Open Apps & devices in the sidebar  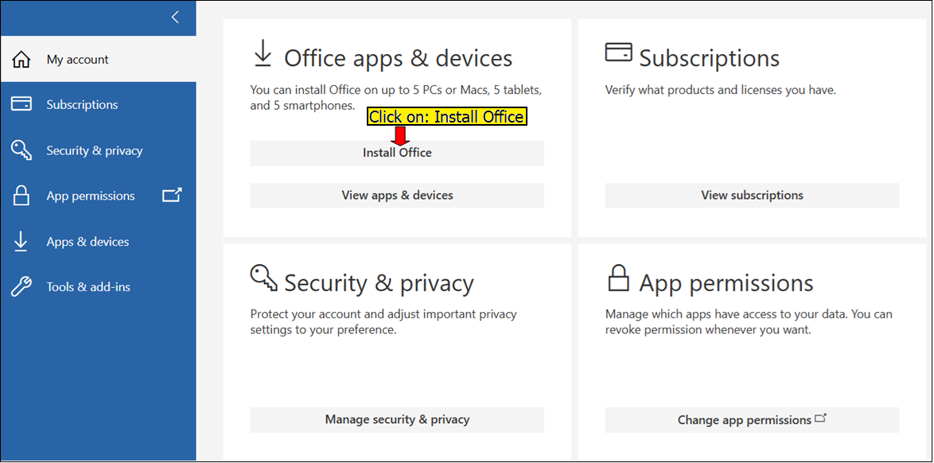click(x=99, y=242)
